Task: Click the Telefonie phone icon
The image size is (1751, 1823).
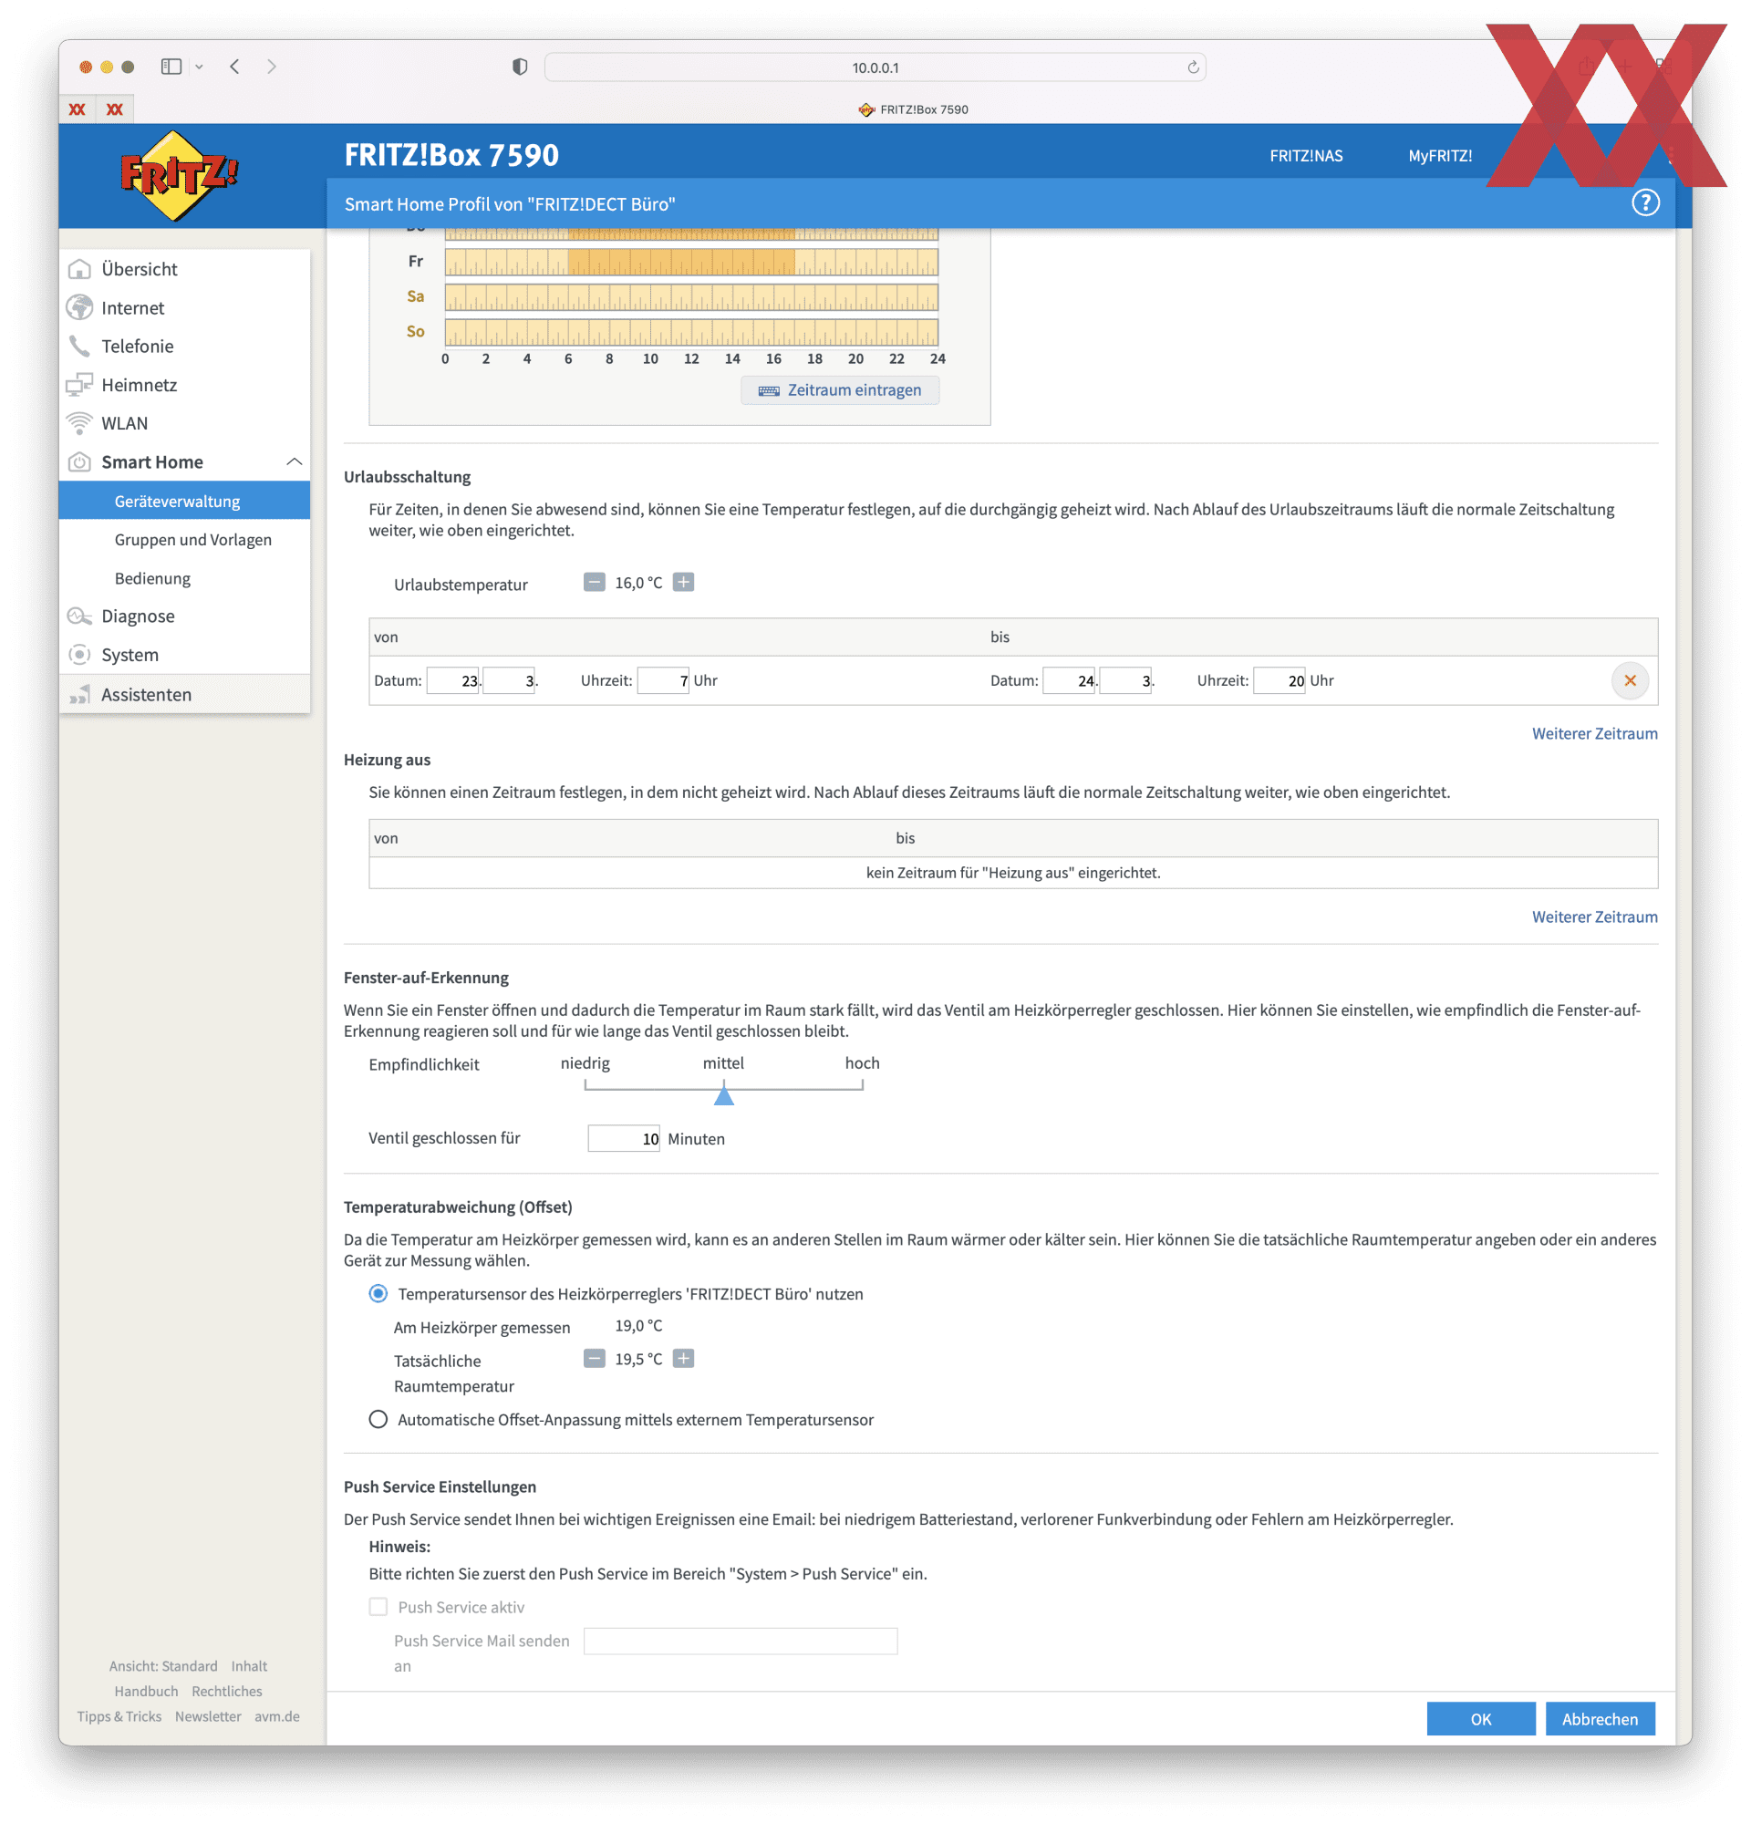Action: coord(80,346)
